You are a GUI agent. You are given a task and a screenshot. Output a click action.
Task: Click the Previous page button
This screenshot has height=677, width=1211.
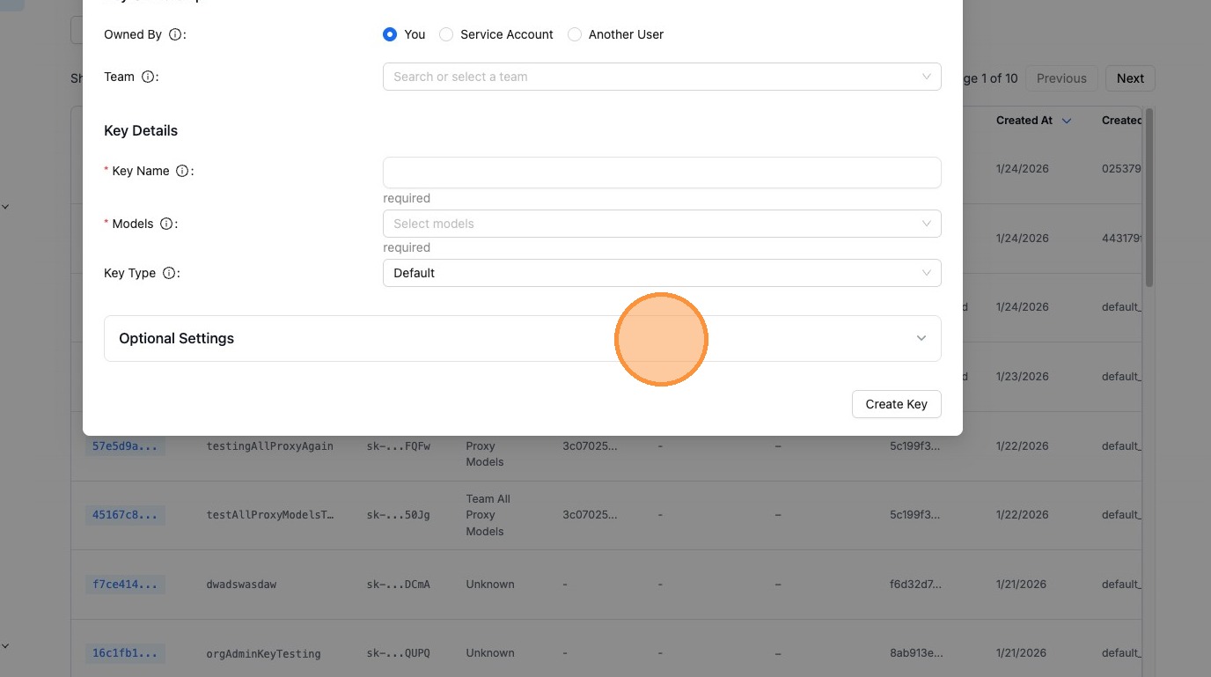[1061, 78]
